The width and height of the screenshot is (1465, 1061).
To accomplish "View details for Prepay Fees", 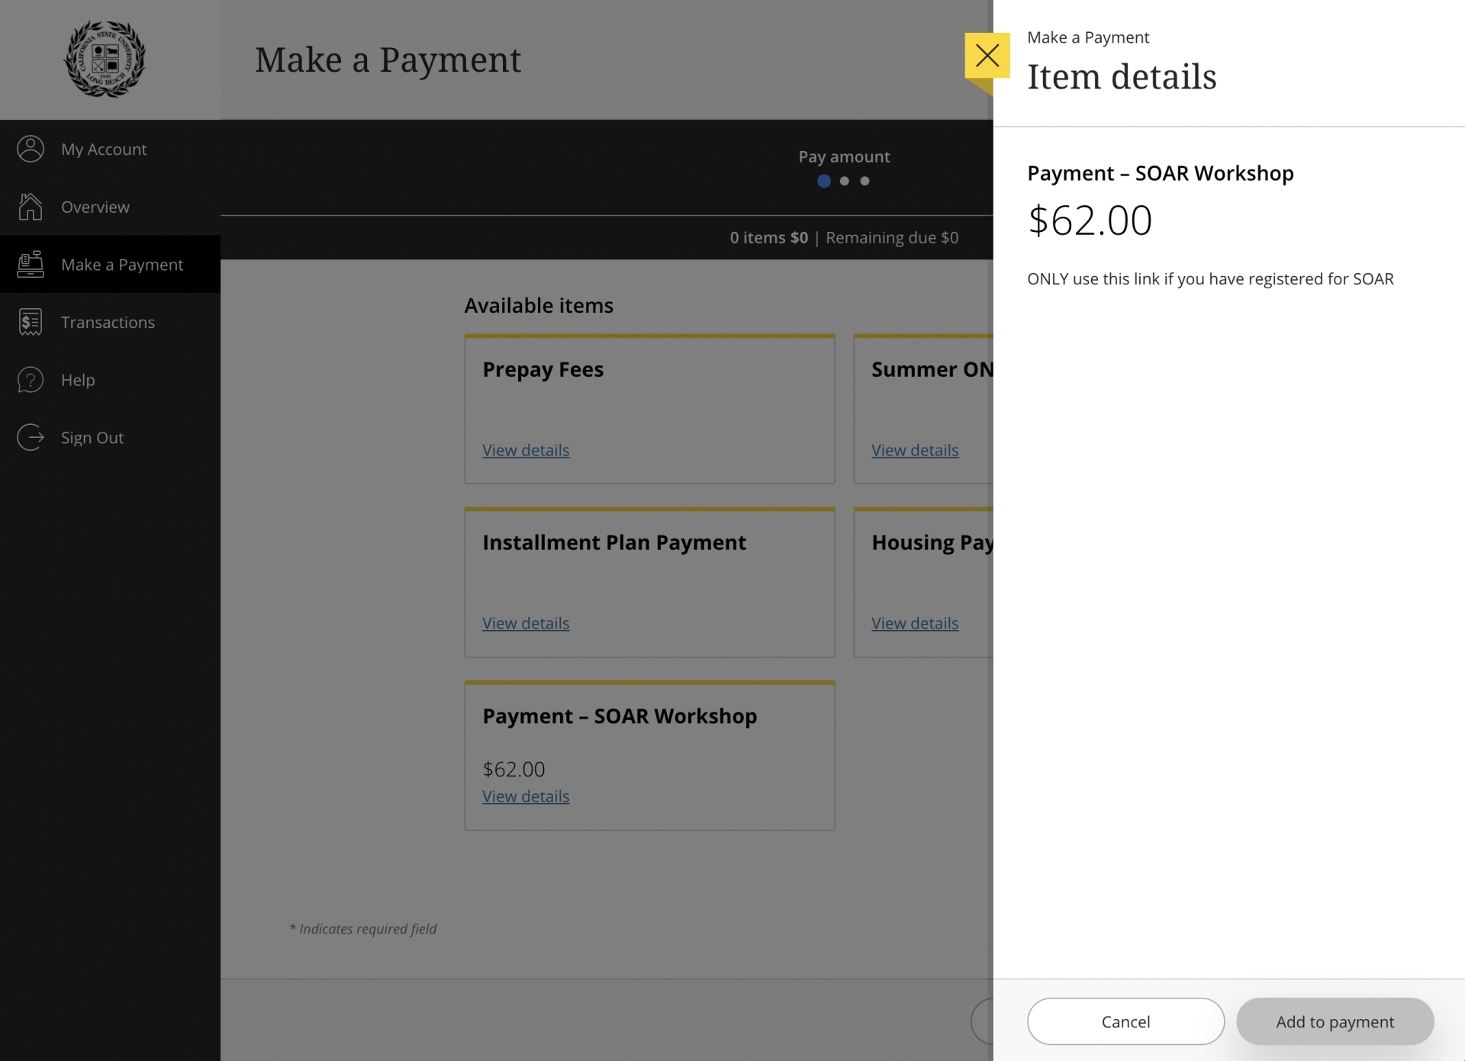I will (x=526, y=449).
